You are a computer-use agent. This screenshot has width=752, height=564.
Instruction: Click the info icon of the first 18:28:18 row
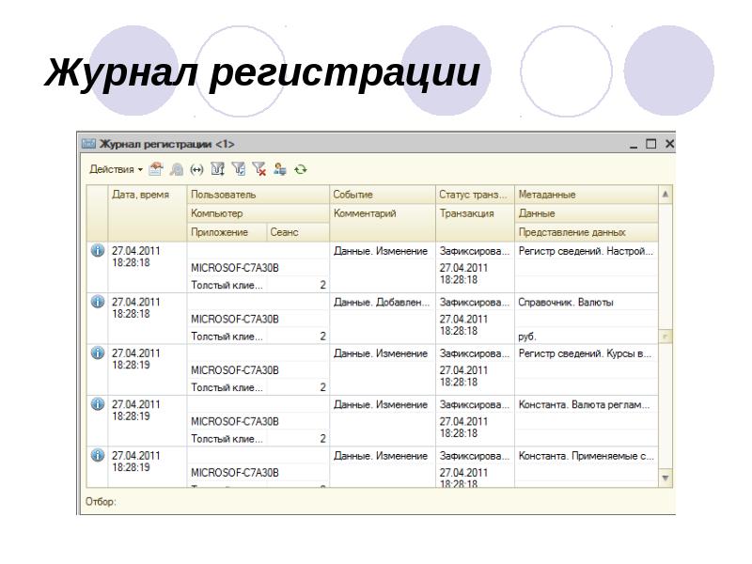[98, 250]
